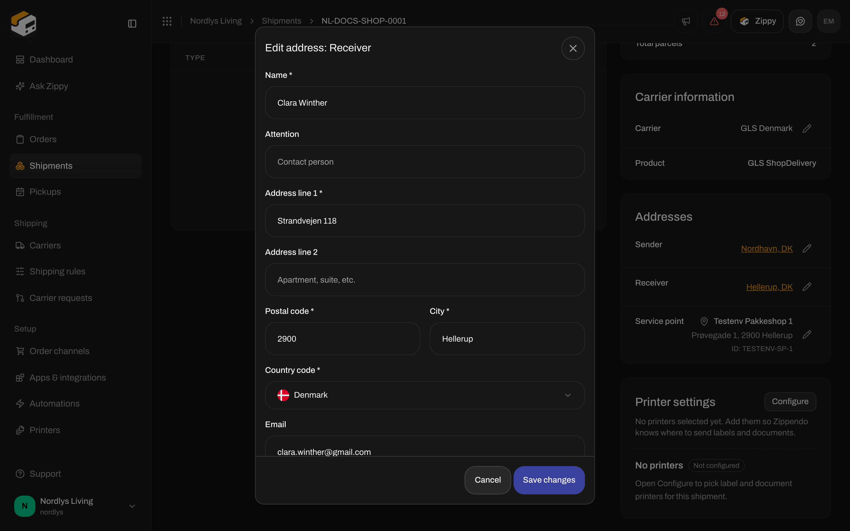Image resolution: width=850 pixels, height=531 pixels.
Task: Edit the Carrier with pencil icon
Action: click(x=807, y=129)
